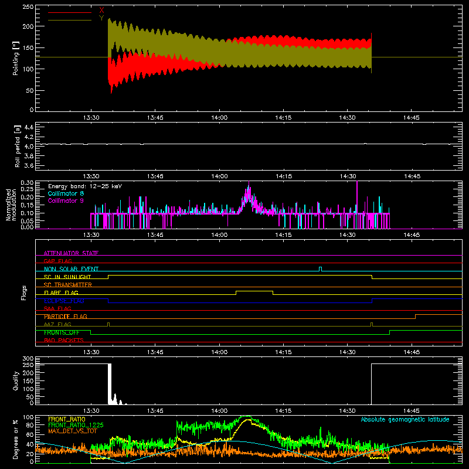This screenshot has height=469, width=469.
Task: Select the olive 'Y' legend label
Action: (x=101, y=18)
